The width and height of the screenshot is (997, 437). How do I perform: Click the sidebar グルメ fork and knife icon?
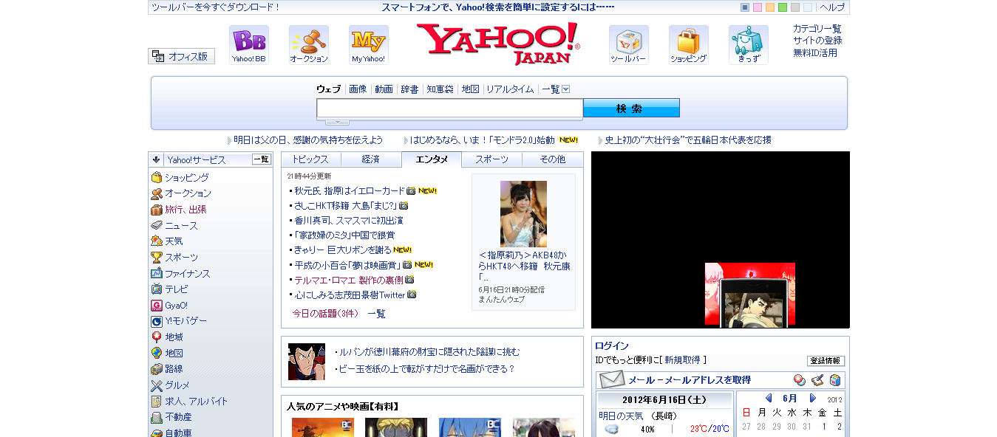157,385
